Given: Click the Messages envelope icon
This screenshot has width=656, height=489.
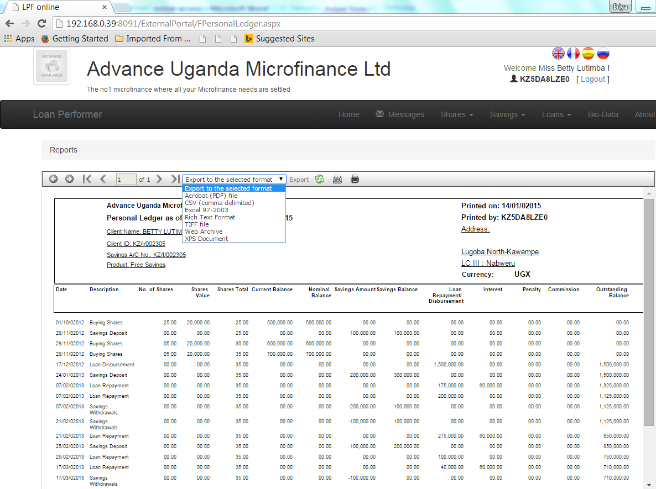Looking at the screenshot, I should [379, 114].
